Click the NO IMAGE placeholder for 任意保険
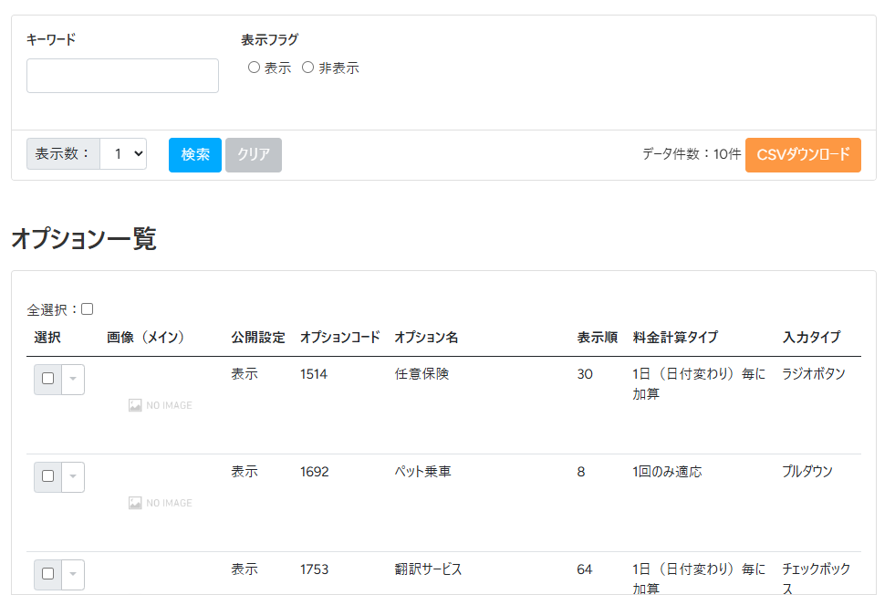Image resolution: width=895 pixels, height=595 pixels. (x=161, y=405)
